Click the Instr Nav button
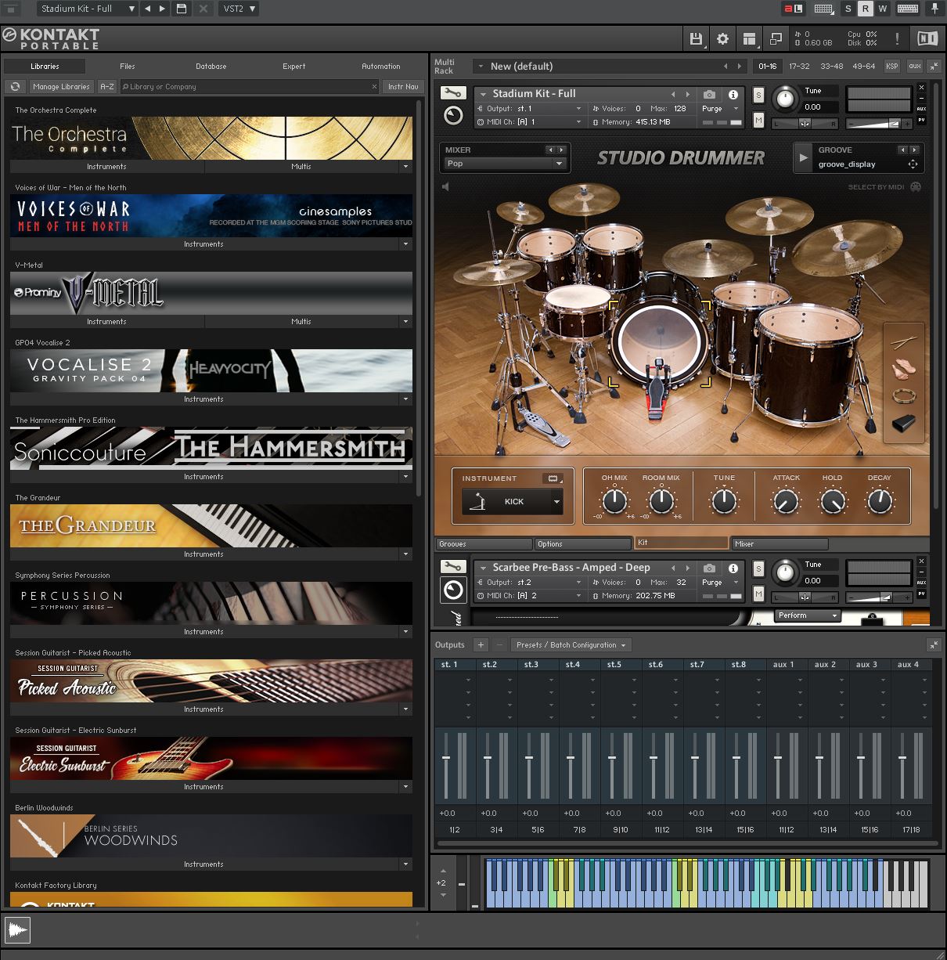 [403, 87]
